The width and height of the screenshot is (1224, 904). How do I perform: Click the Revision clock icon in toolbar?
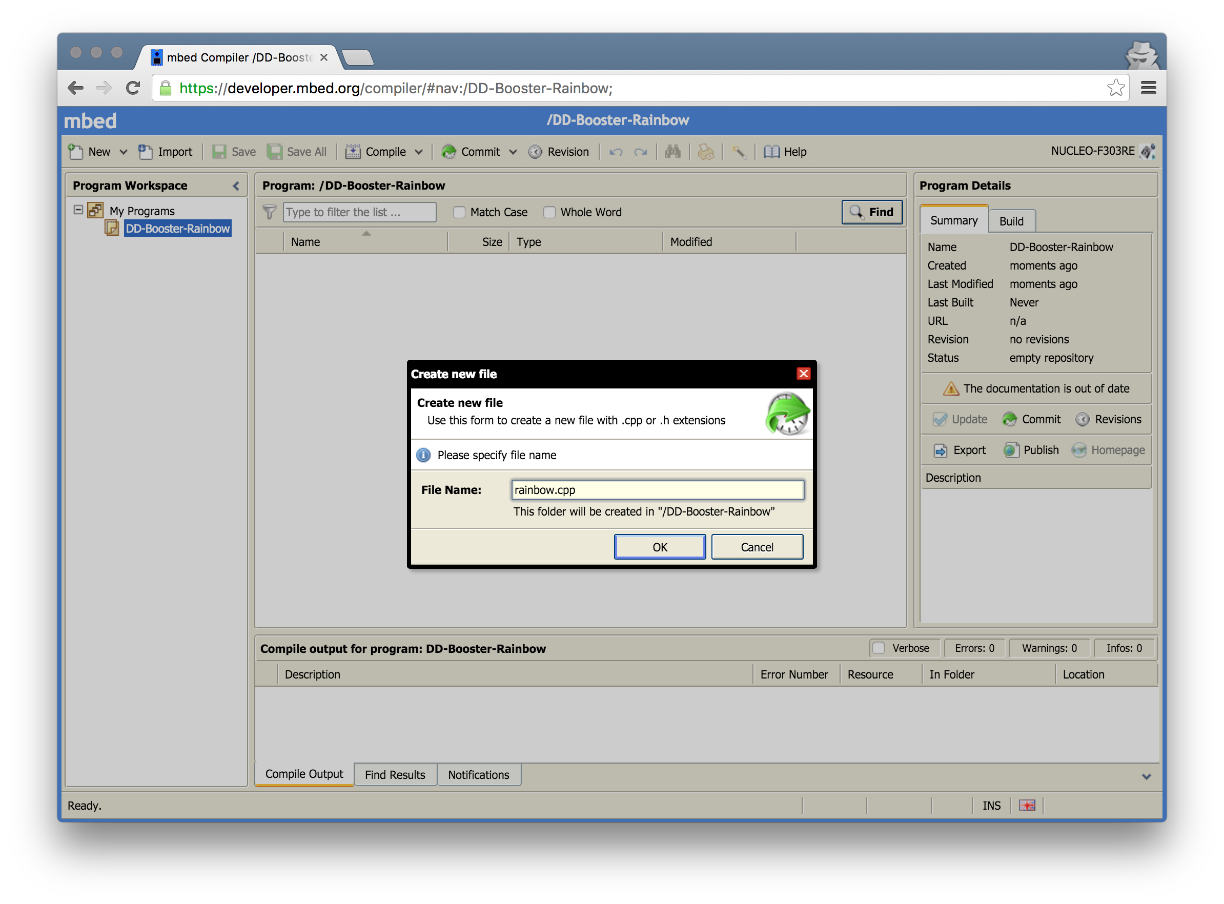(535, 152)
